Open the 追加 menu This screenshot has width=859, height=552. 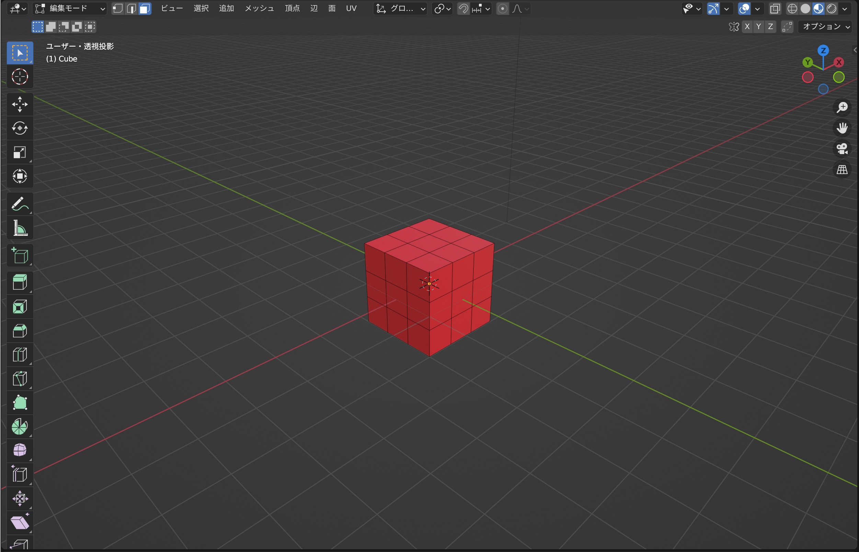coord(227,9)
